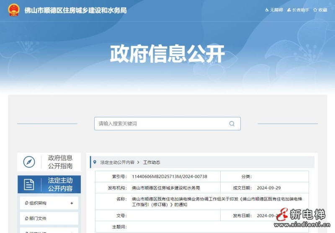Click the 法定主动公开内容 breadcrumb link
This screenshot has width=335, height=233.
click(117, 162)
